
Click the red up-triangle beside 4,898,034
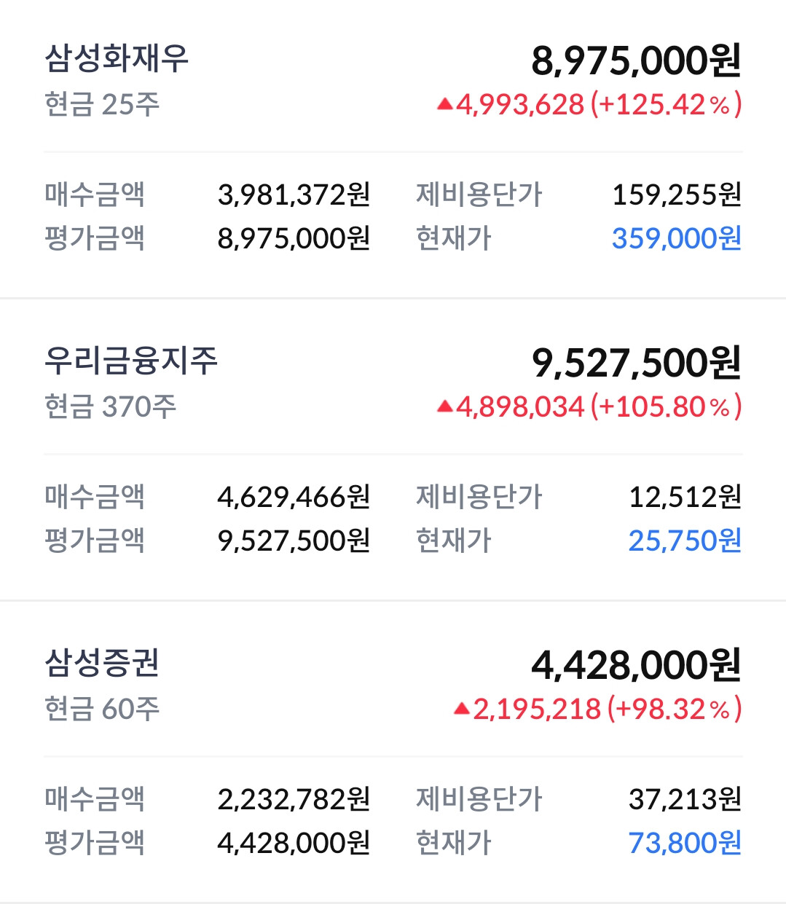coord(445,407)
